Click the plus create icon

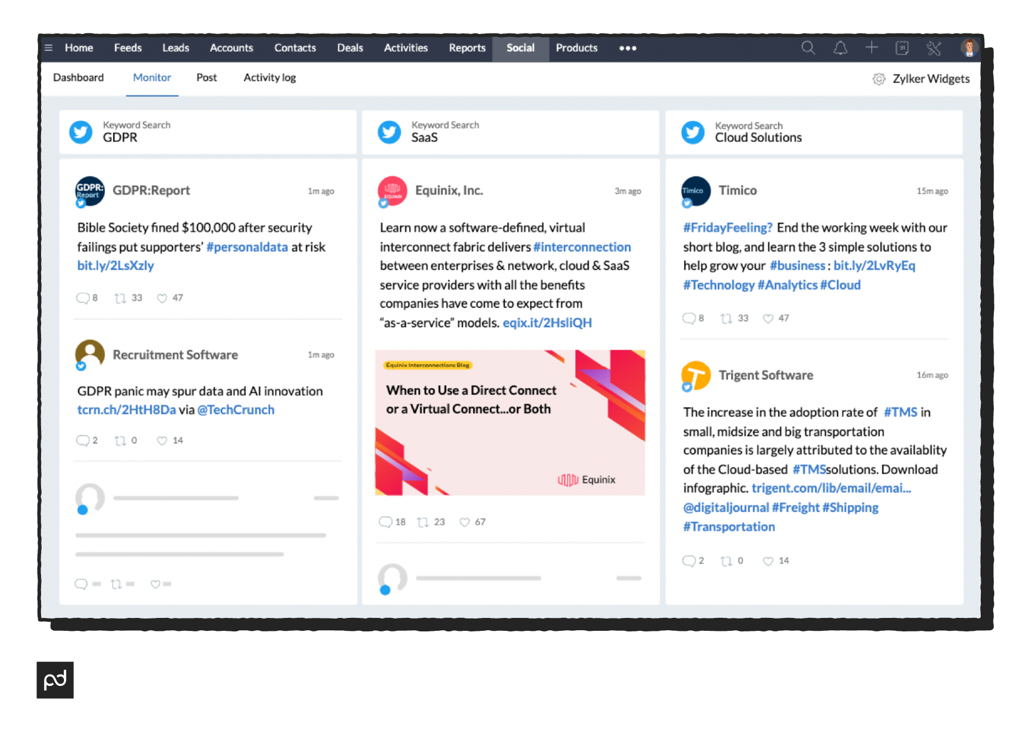[x=872, y=47]
